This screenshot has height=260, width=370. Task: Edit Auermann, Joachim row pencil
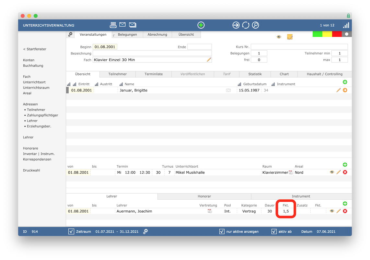tap(338, 211)
